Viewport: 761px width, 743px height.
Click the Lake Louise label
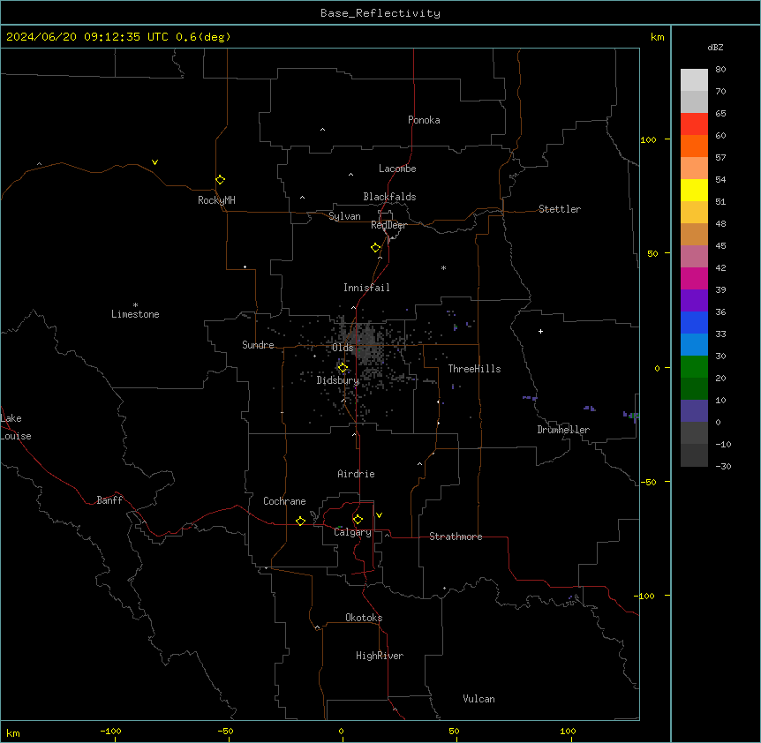(x=16, y=427)
